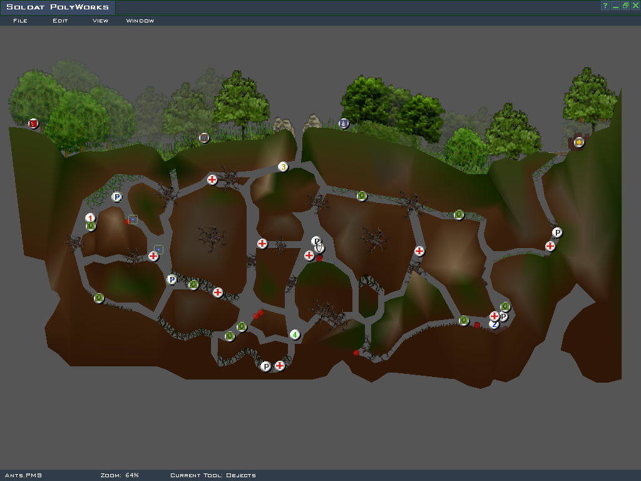Open the File menu
This screenshot has width=641, height=481.
click(20, 21)
